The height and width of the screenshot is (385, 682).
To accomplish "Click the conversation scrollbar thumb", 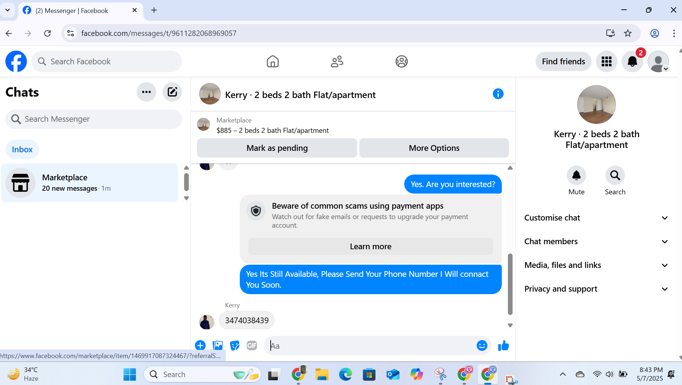I will pyautogui.click(x=510, y=284).
